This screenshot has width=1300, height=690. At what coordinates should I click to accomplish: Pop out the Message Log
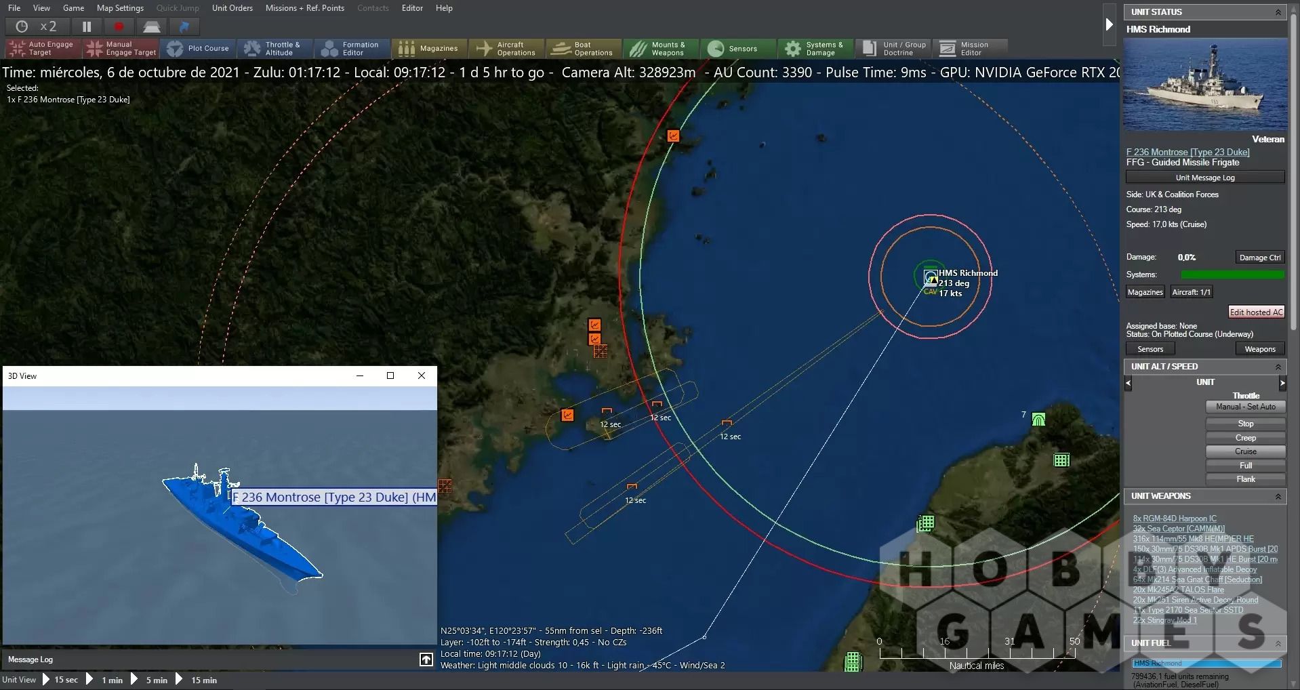click(426, 659)
